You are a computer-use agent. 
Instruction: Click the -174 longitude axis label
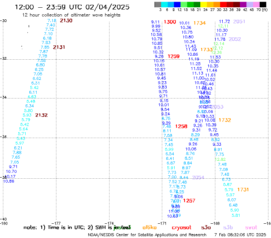click(x=109, y=223)
